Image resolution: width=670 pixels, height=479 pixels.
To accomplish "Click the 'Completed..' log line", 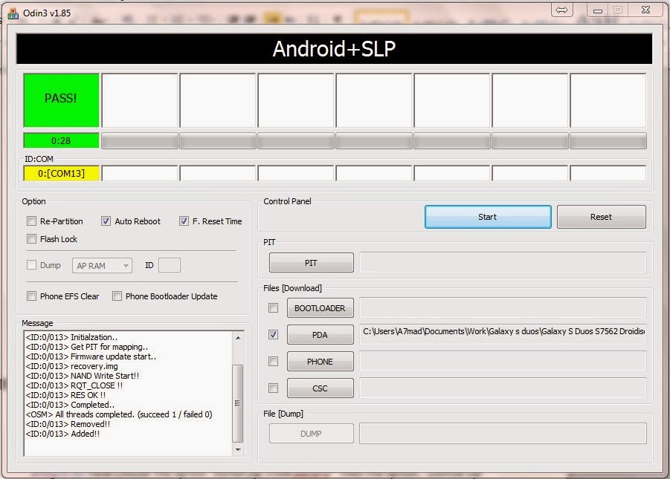I will pyautogui.click(x=70, y=405).
